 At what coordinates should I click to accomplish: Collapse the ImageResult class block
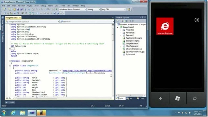tap(10, 66)
